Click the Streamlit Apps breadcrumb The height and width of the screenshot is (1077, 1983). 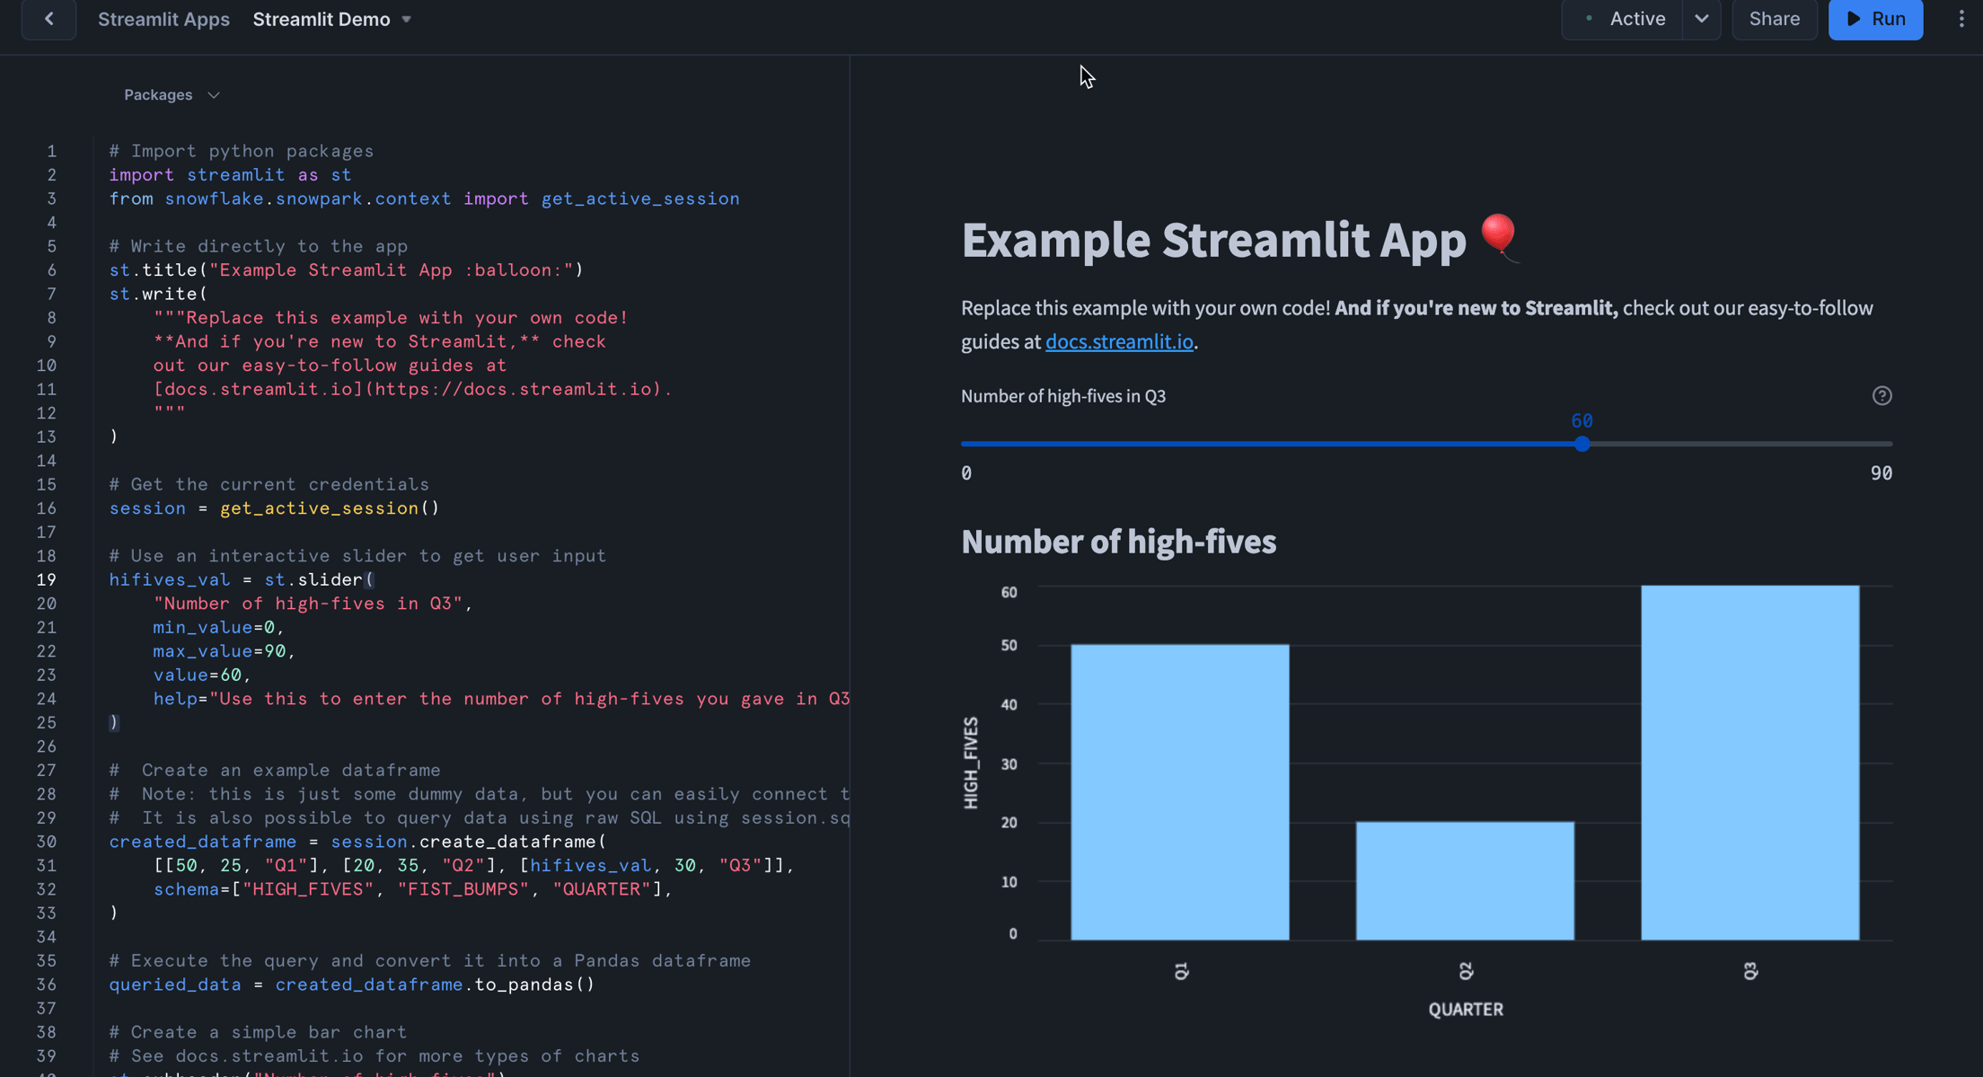click(164, 19)
